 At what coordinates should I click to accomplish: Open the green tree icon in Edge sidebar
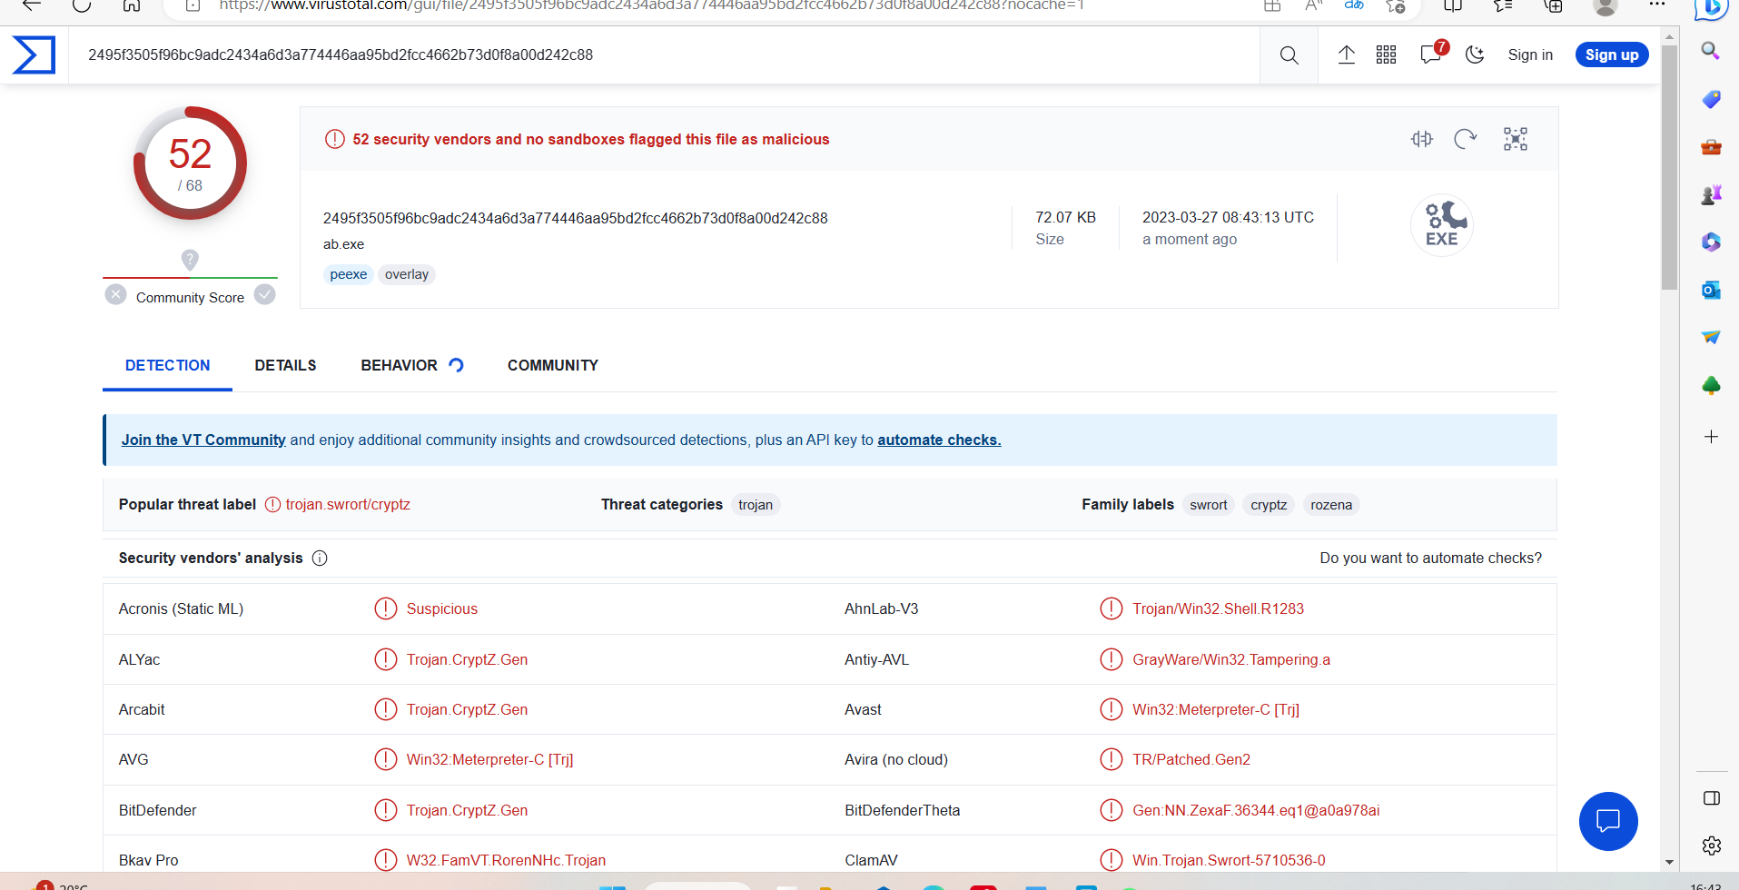[1711, 386]
